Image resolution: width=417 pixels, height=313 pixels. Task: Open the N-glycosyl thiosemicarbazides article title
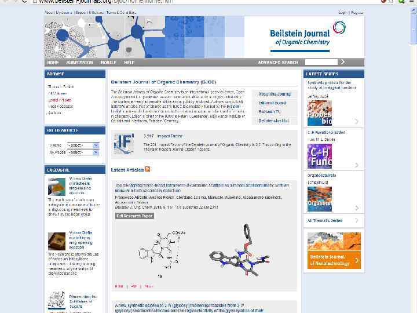189,308
